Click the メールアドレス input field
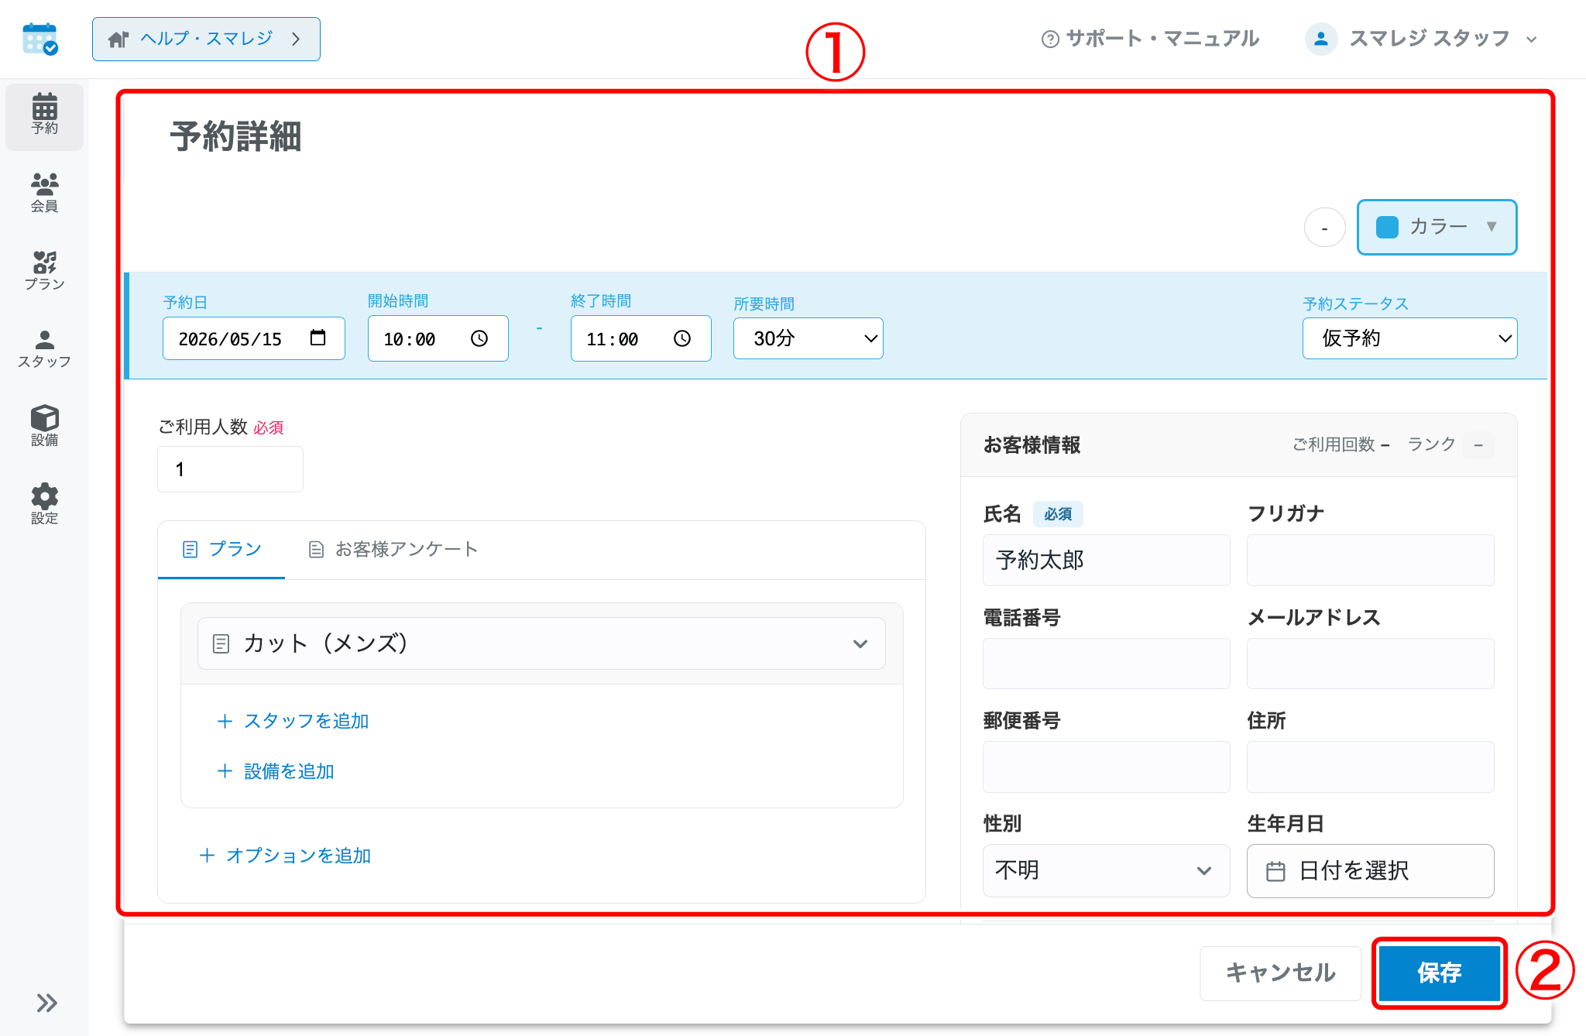The width and height of the screenshot is (1586, 1036). [1370, 664]
